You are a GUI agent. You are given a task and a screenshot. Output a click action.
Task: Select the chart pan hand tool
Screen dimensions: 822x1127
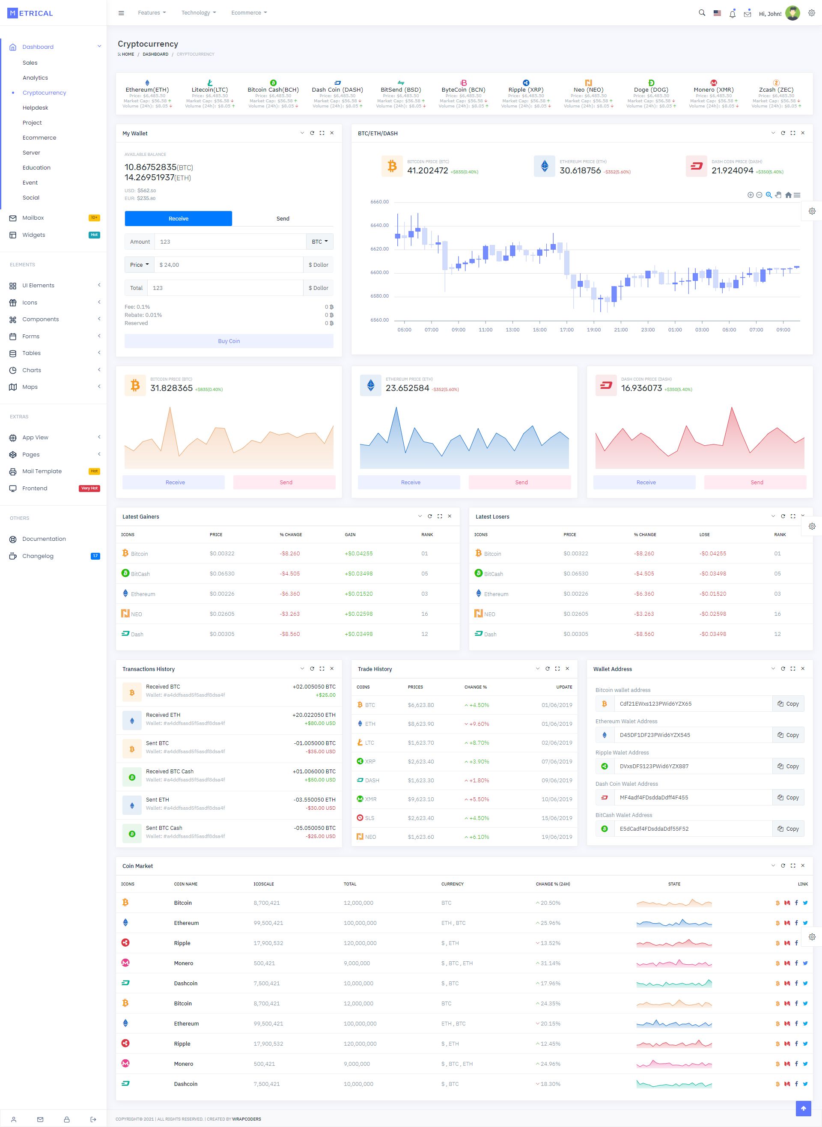click(x=778, y=195)
